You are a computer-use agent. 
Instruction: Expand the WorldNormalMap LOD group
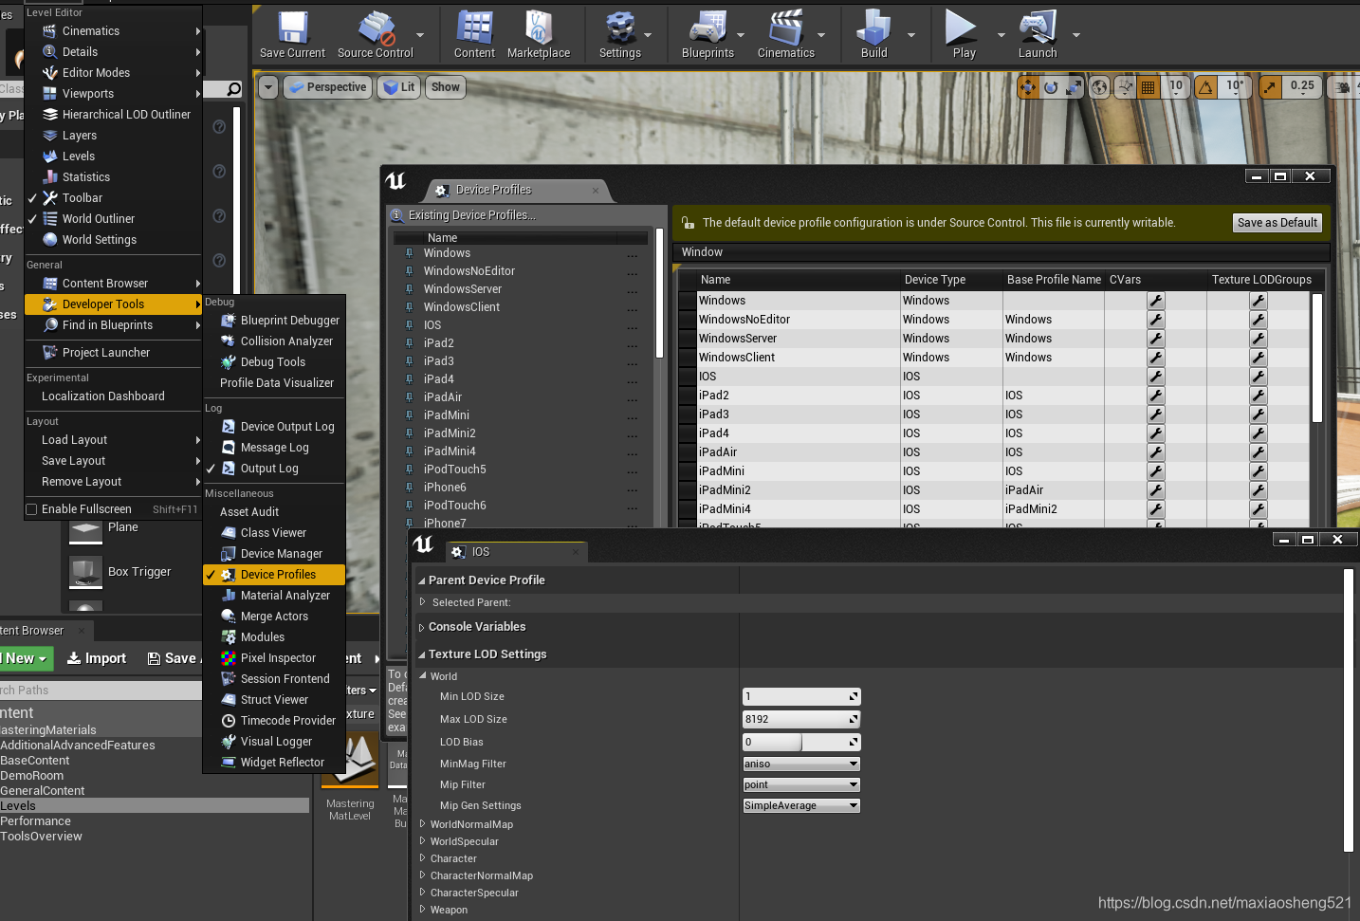click(422, 824)
